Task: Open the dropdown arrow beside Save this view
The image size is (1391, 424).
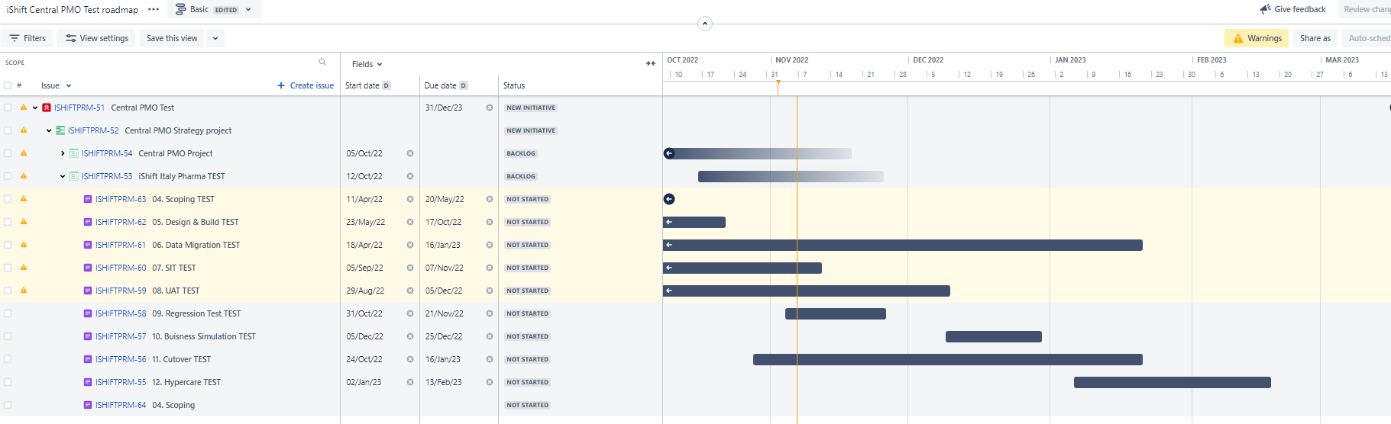Action: [215, 38]
